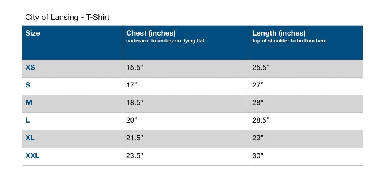
Task: Select the Length (inches) column header
Action: (x=306, y=42)
